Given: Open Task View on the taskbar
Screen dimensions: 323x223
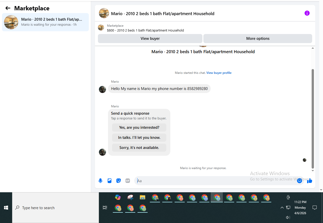Looking at the screenshot, I should click(x=105, y=208).
